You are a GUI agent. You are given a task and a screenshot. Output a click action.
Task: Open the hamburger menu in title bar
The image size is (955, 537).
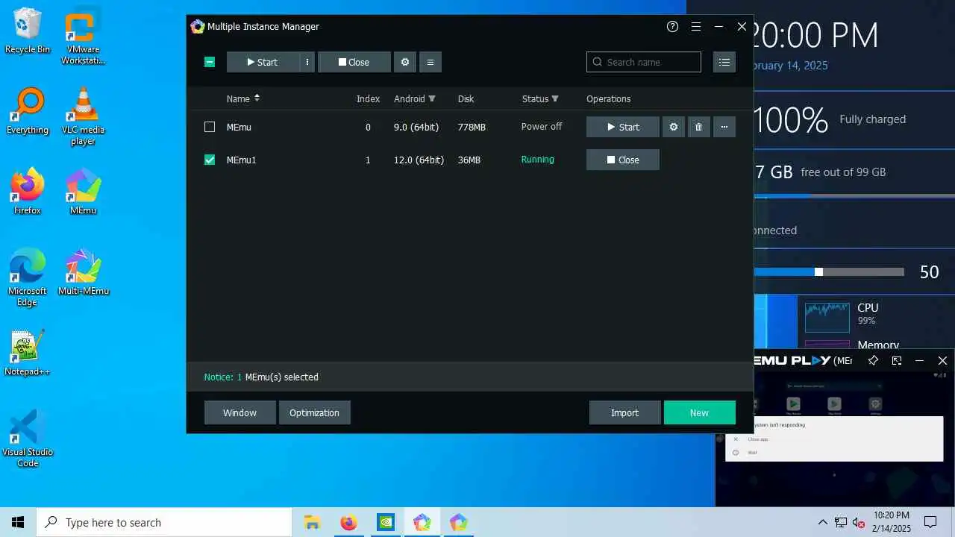point(695,26)
